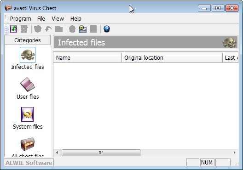Sort the list by the Name column
243x170 pixels.
(87, 58)
